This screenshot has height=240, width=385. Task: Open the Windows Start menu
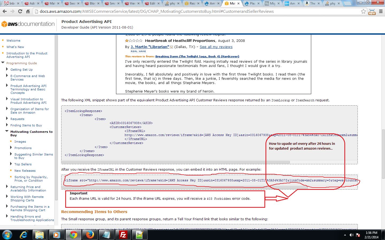[7, 235]
